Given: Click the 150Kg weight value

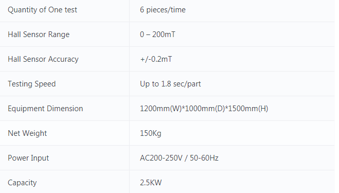Looking at the screenshot, I should pos(151,133).
